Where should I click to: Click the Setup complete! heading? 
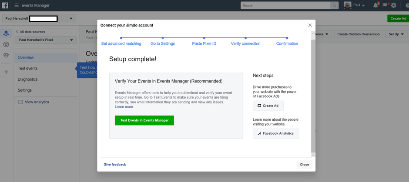(133, 59)
